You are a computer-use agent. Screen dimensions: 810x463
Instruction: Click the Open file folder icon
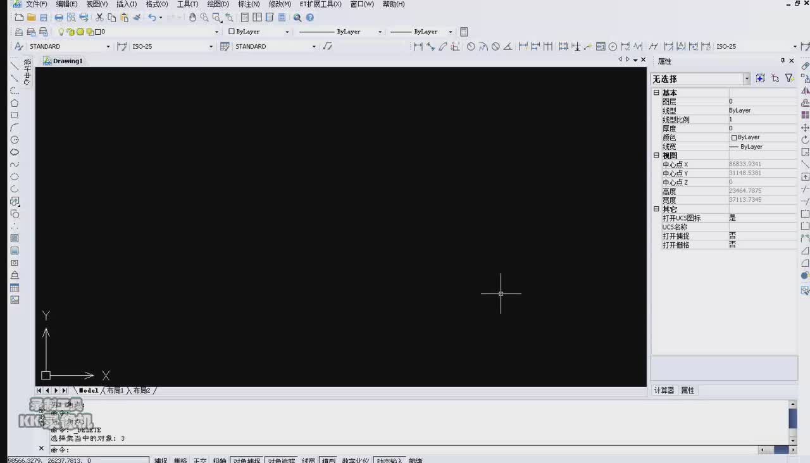coord(31,18)
